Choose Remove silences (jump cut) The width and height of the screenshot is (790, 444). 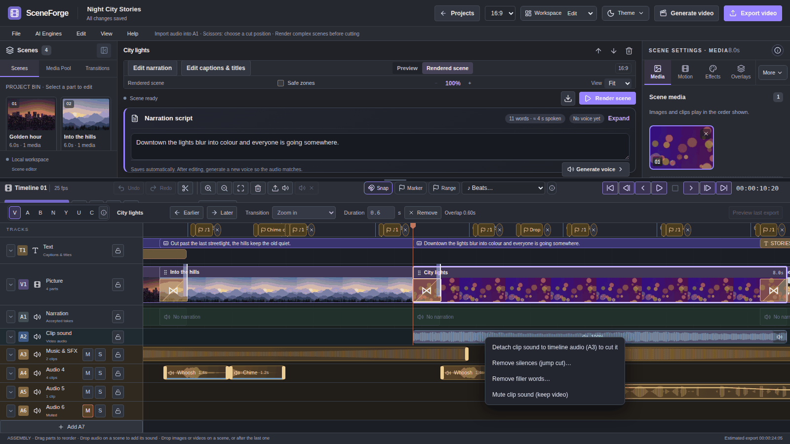[555, 363]
